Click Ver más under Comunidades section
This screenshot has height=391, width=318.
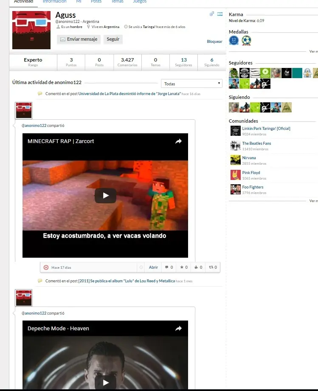pyautogui.click(x=313, y=201)
